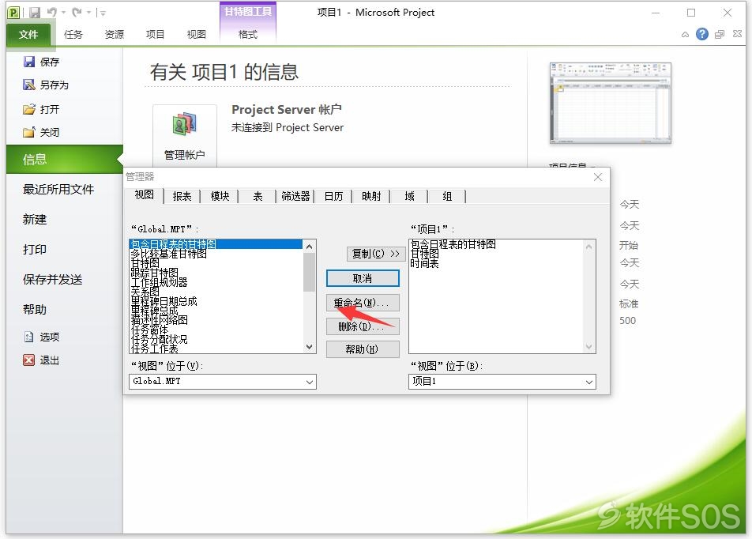Image resolution: width=752 pixels, height=539 pixels.
Task: Click the project preview thumbnail
Action: pos(610,103)
